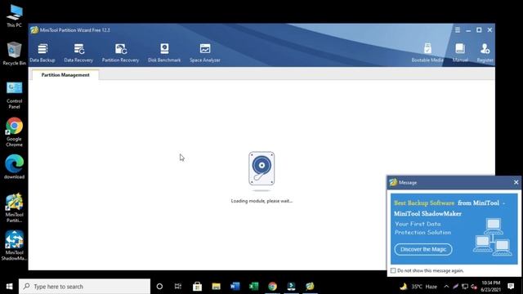
Task: Open Cortana circle on taskbar
Action: [x=159, y=287]
